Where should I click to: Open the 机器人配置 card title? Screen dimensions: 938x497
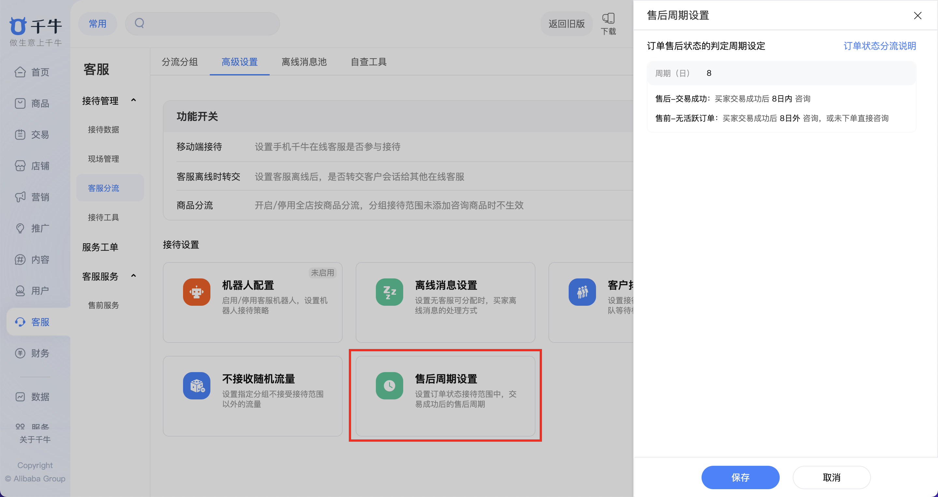click(x=248, y=285)
